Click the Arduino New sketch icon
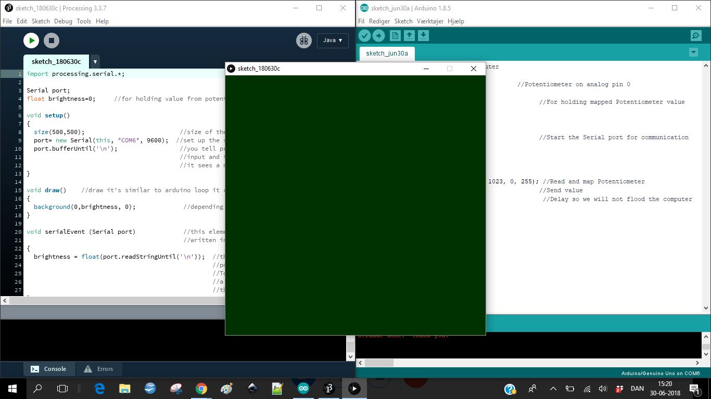Image resolution: width=711 pixels, height=399 pixels. point(395,35)
